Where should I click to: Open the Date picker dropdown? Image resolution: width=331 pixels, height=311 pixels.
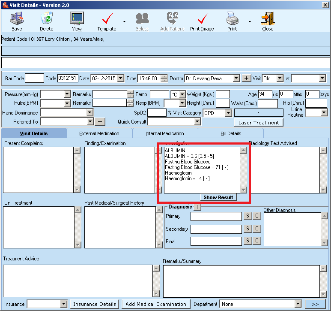click(x=120, y=78)
